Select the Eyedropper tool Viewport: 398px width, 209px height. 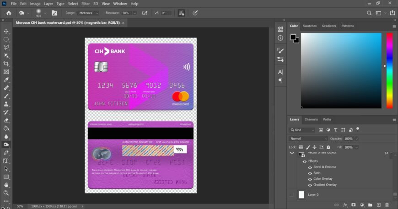[6, 80]
